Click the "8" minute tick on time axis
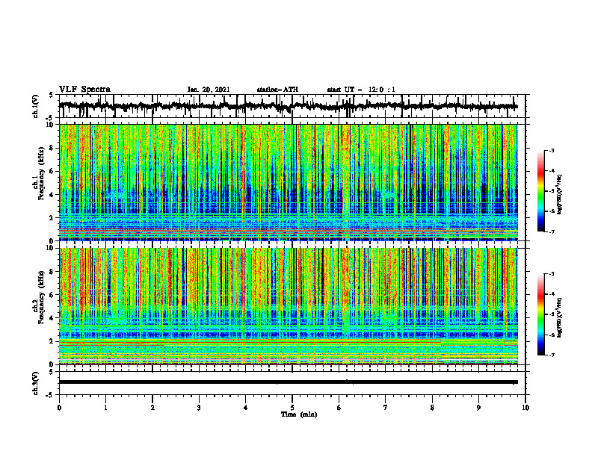 click(432, 408)
